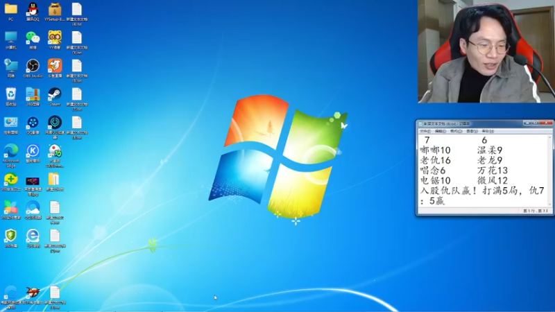Select the text document (6).txt on desktop
The height and width of the screenshot is (312, 555).
coord(77,71)
